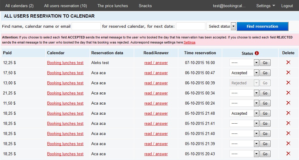Delete the 05-10-2015 20:43 reservation
The height and width of the screenshot is (160, 299).
[x=288, y=154]
